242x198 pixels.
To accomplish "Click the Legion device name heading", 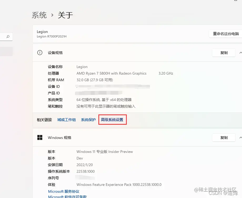I will 42,32.
